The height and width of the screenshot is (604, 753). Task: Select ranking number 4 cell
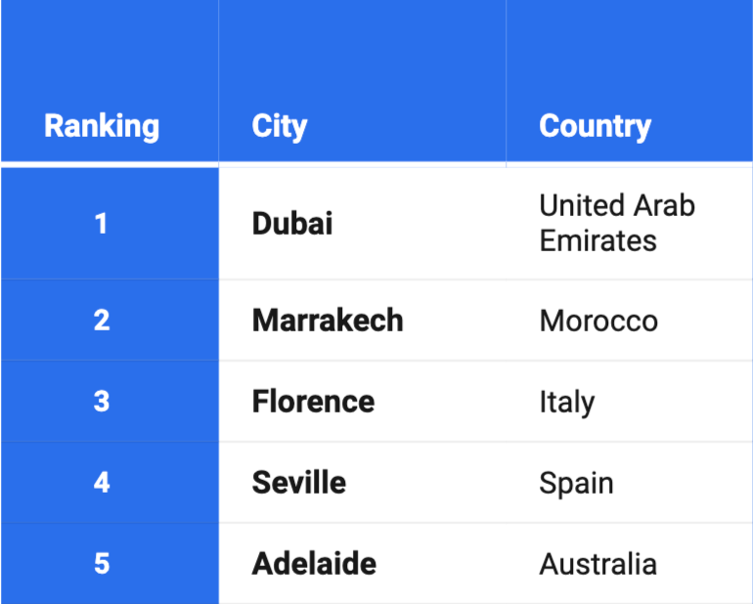pos(110,482)
